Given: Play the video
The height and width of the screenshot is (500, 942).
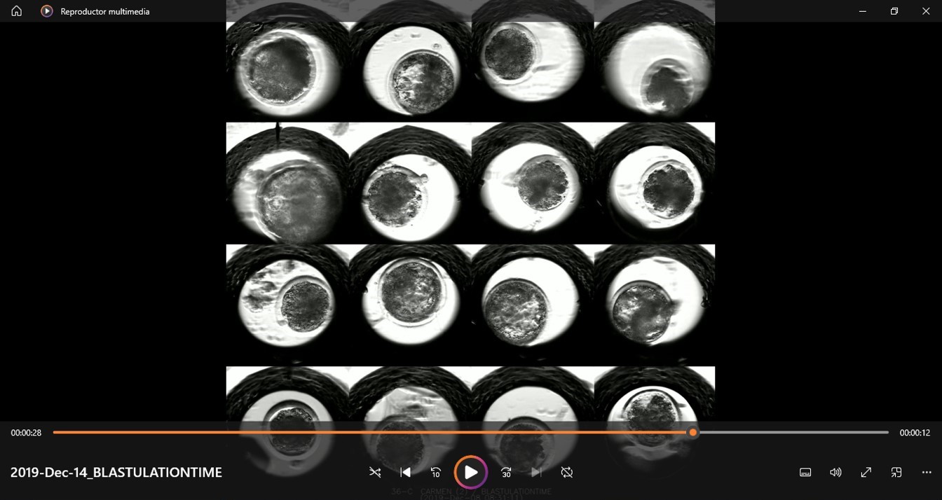Looking at the screenshot, I should coord(471,473).
